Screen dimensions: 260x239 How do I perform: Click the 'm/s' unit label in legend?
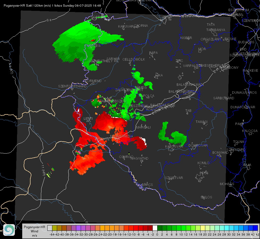point(35,236)
